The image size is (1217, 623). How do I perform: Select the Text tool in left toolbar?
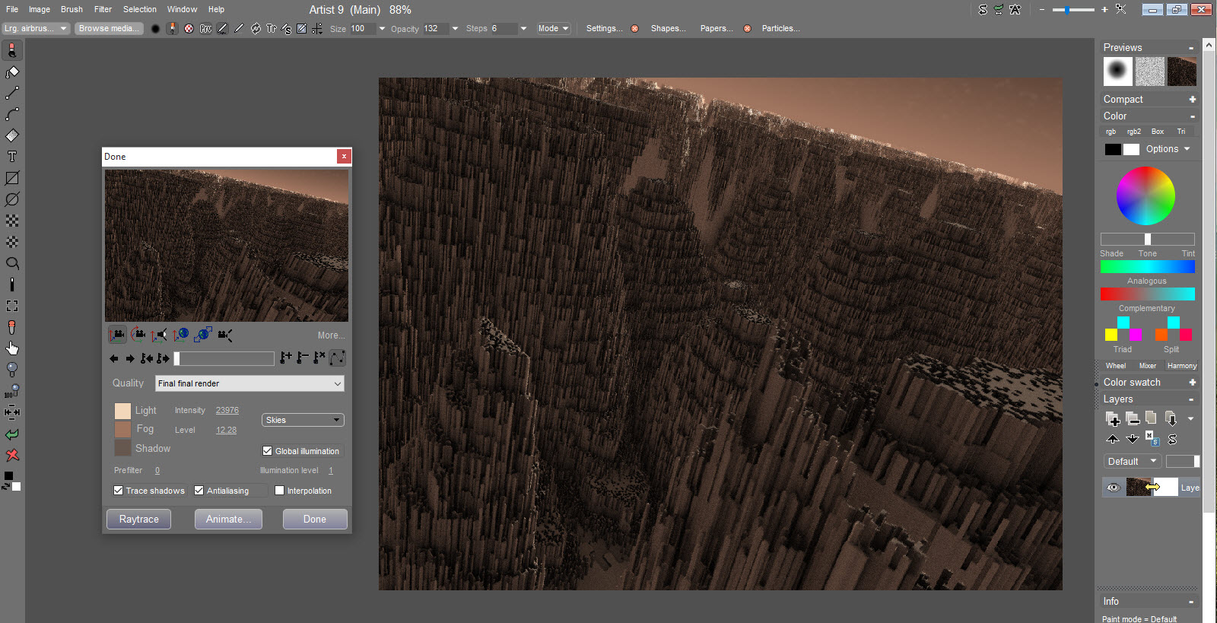coord(12,157)
